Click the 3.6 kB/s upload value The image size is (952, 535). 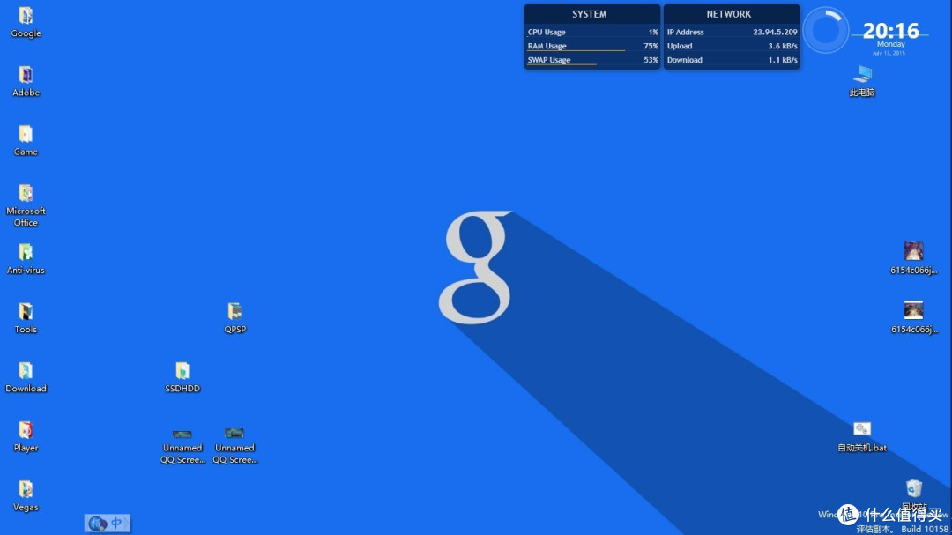click(783, 46)
